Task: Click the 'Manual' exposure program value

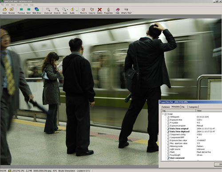Action: pyautogui.click(x=200, y=126)
